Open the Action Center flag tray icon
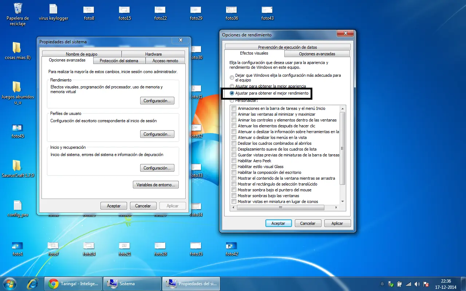This screenshot has width=466, height=291. point(426,284)
